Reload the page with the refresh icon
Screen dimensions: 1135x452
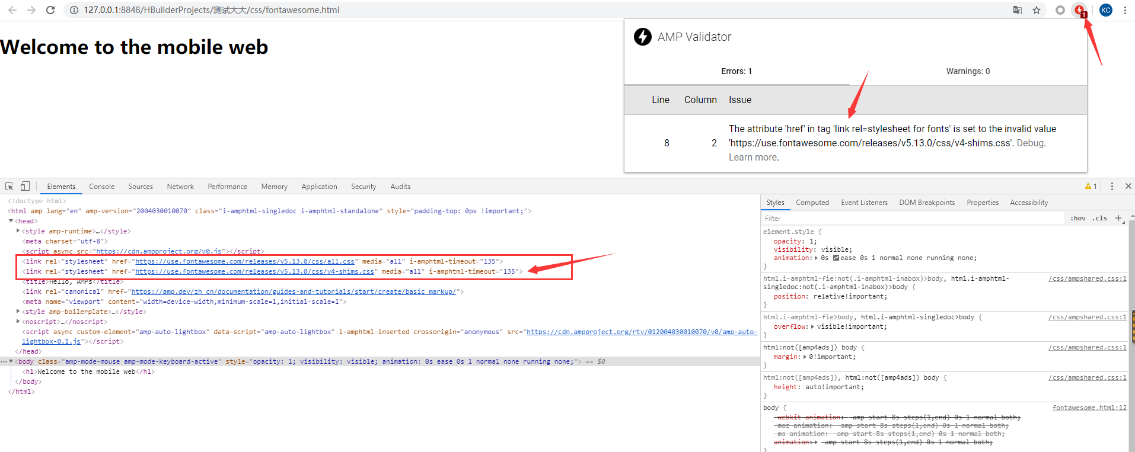(50, 10)
